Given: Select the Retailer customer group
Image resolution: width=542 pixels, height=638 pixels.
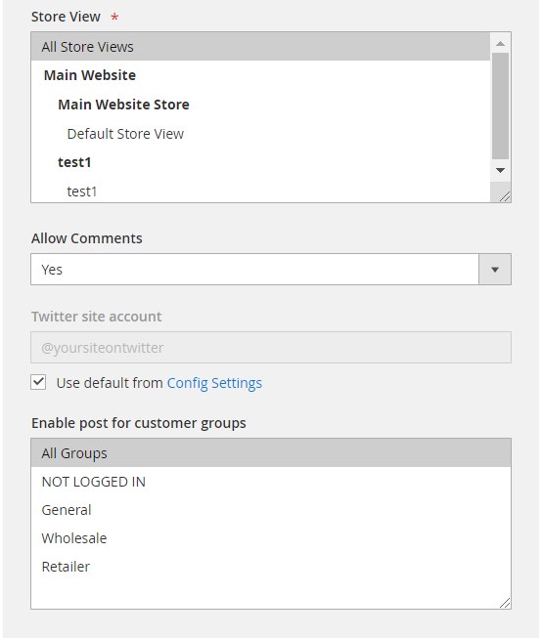Looking at the screenshot, I should click(271, 567).
